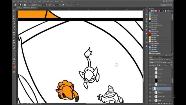Filter for type layers icon

[164, 60]
